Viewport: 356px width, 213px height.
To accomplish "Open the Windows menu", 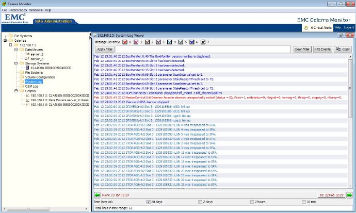I will pos(36,10).
